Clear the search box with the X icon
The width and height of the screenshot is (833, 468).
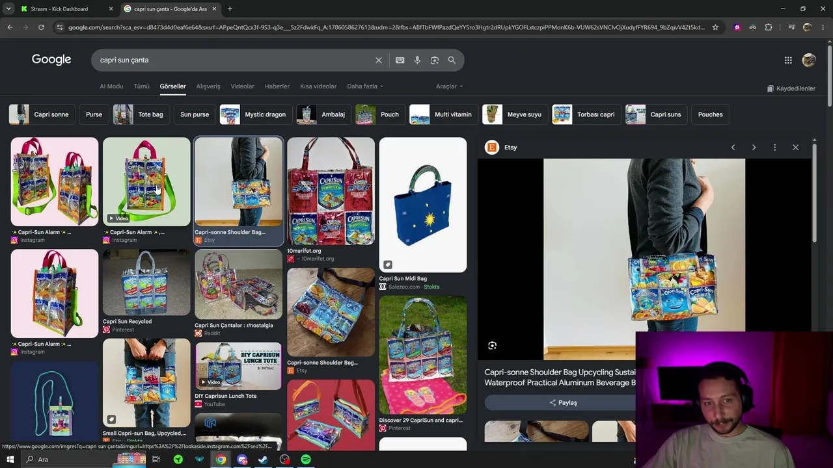click(379, 60)
